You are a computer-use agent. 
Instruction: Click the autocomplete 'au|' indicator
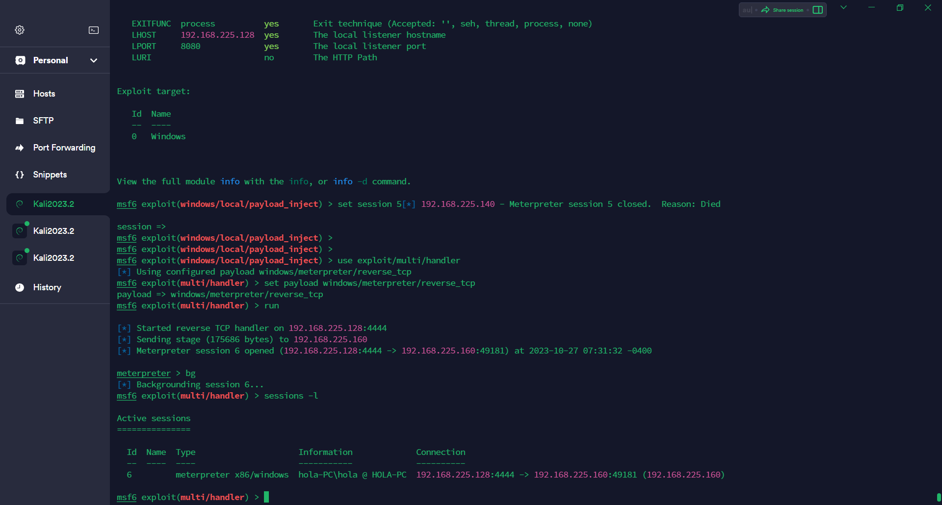[747, 10]
